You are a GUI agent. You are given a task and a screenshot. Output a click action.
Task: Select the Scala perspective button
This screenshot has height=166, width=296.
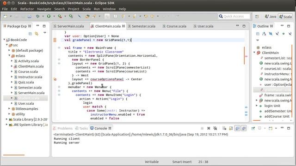click(285, 17)
